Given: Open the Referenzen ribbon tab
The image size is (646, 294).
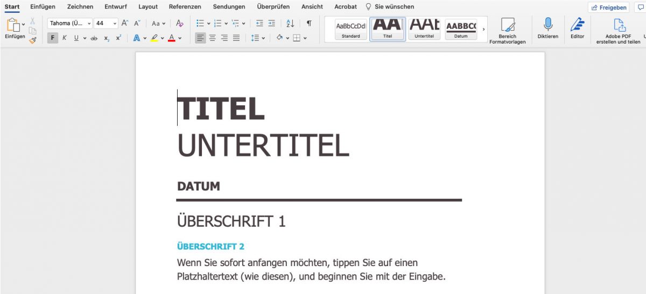Looking at the screenshot, I should (x=185, y=6).
